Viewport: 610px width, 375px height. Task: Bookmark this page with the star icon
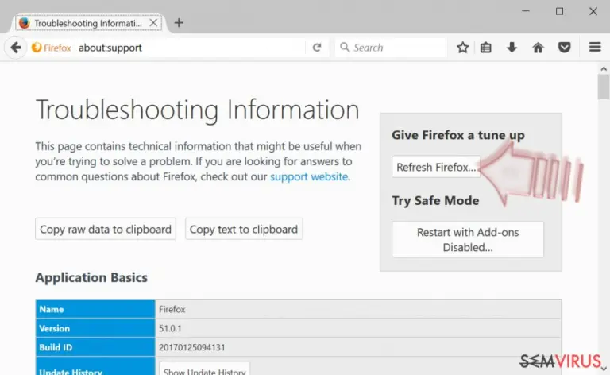[462, 48]
